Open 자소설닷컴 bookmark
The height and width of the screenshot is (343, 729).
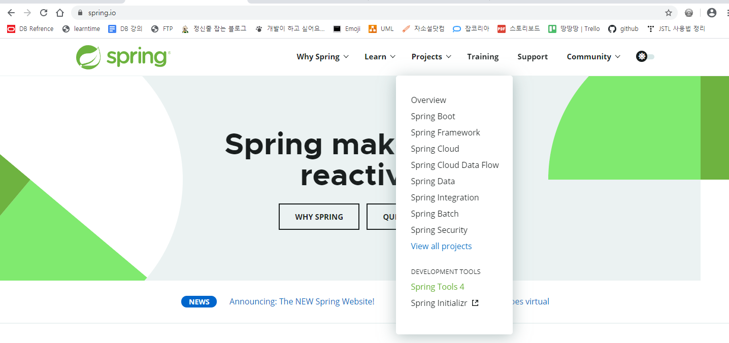click(x=423, y=29)
